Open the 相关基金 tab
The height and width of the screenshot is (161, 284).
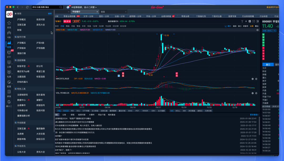click(111, 115)
